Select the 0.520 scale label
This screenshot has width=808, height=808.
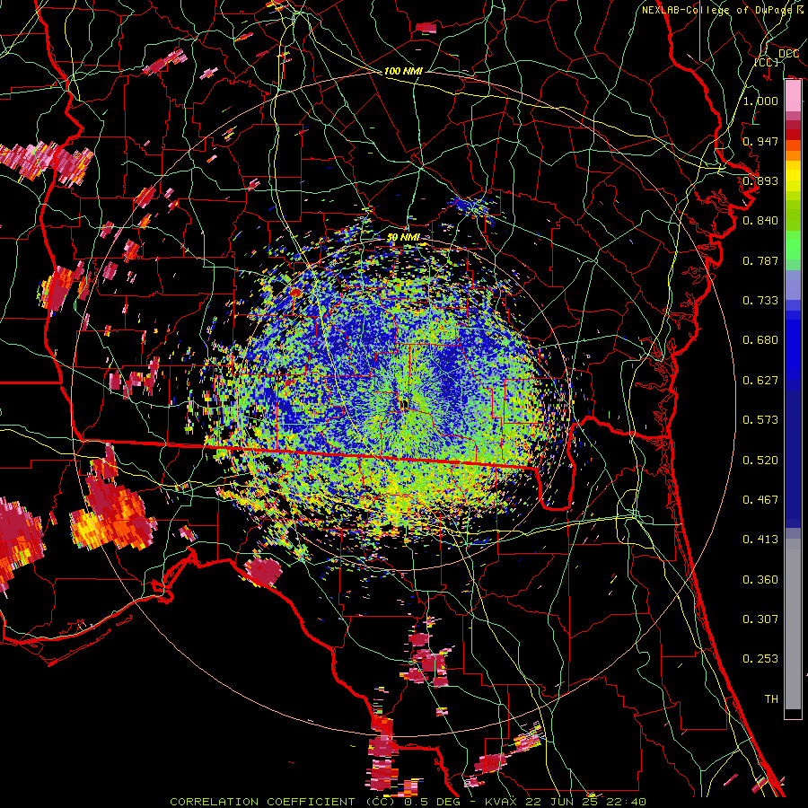(760, 461)
